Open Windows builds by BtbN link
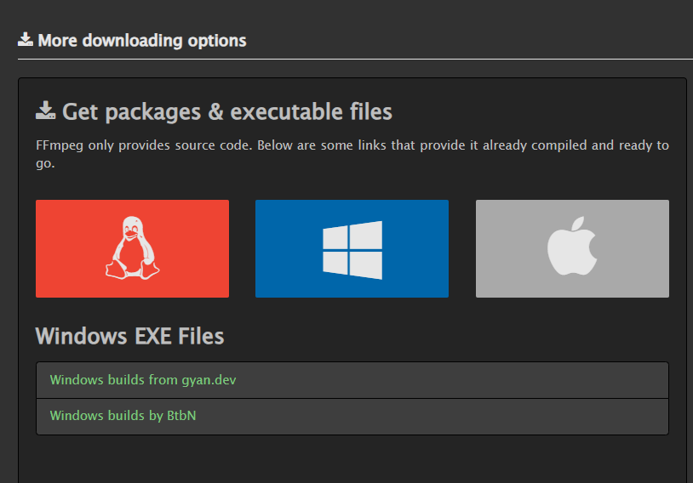The height and width of the screenshot is (483, 693). [123, 416]
